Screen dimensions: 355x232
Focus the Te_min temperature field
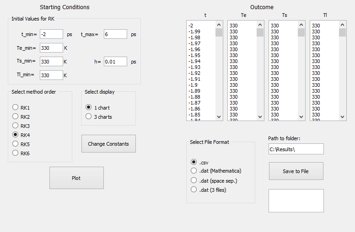point(51,48)
